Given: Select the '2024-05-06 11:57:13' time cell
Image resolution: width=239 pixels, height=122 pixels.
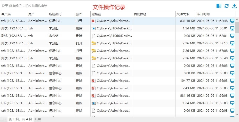Looking at the screenshot, I should [212, 43].
